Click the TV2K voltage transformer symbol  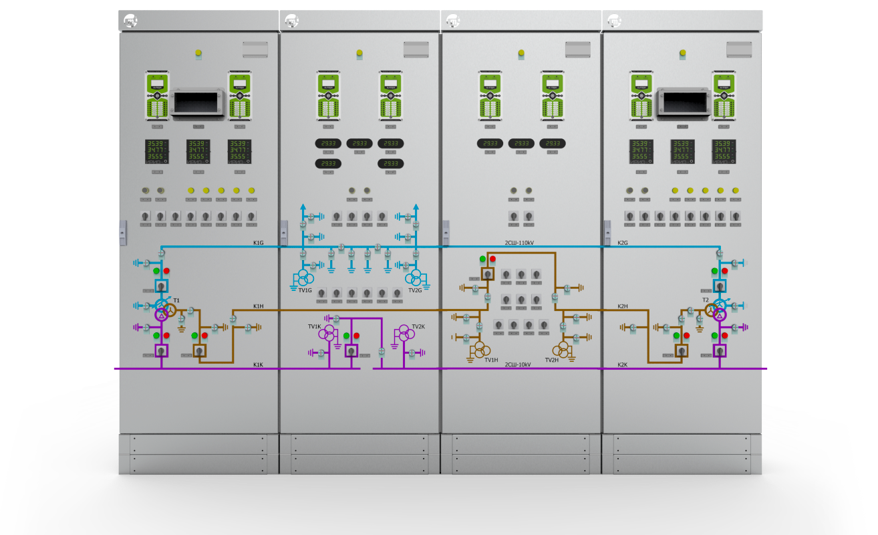pyautogui.click(x=404, y=334)
